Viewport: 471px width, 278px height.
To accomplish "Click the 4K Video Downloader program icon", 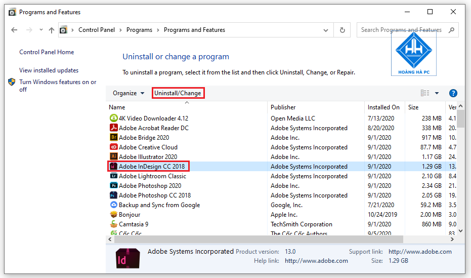I will 113,118.
